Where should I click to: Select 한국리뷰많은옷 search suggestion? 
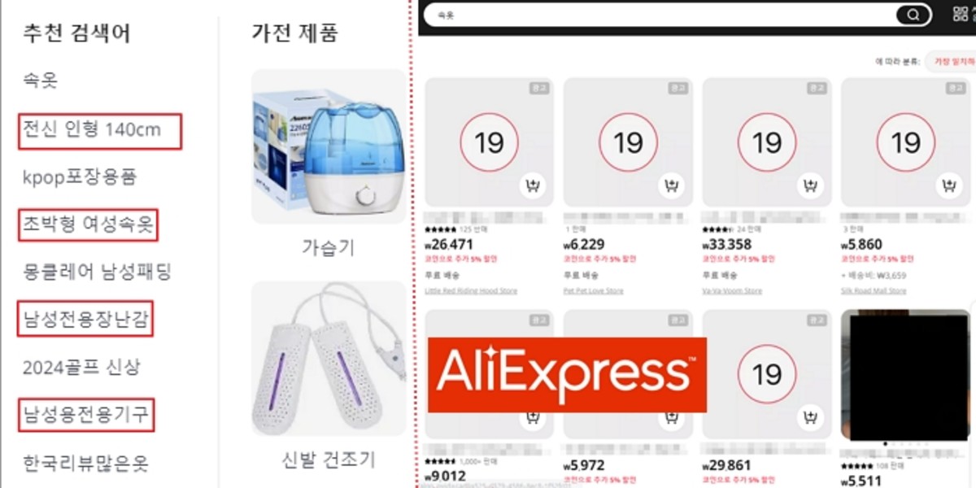(x=85, y=464)
